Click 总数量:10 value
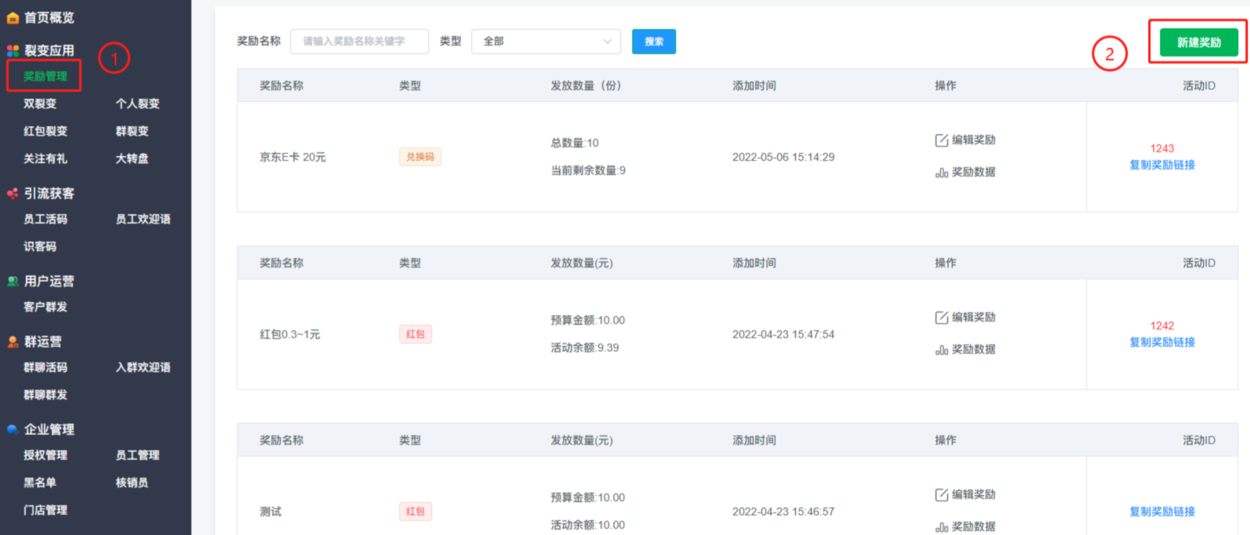Image resolution: width=1250 pixels, height=535 pixels. click(575, 143)
